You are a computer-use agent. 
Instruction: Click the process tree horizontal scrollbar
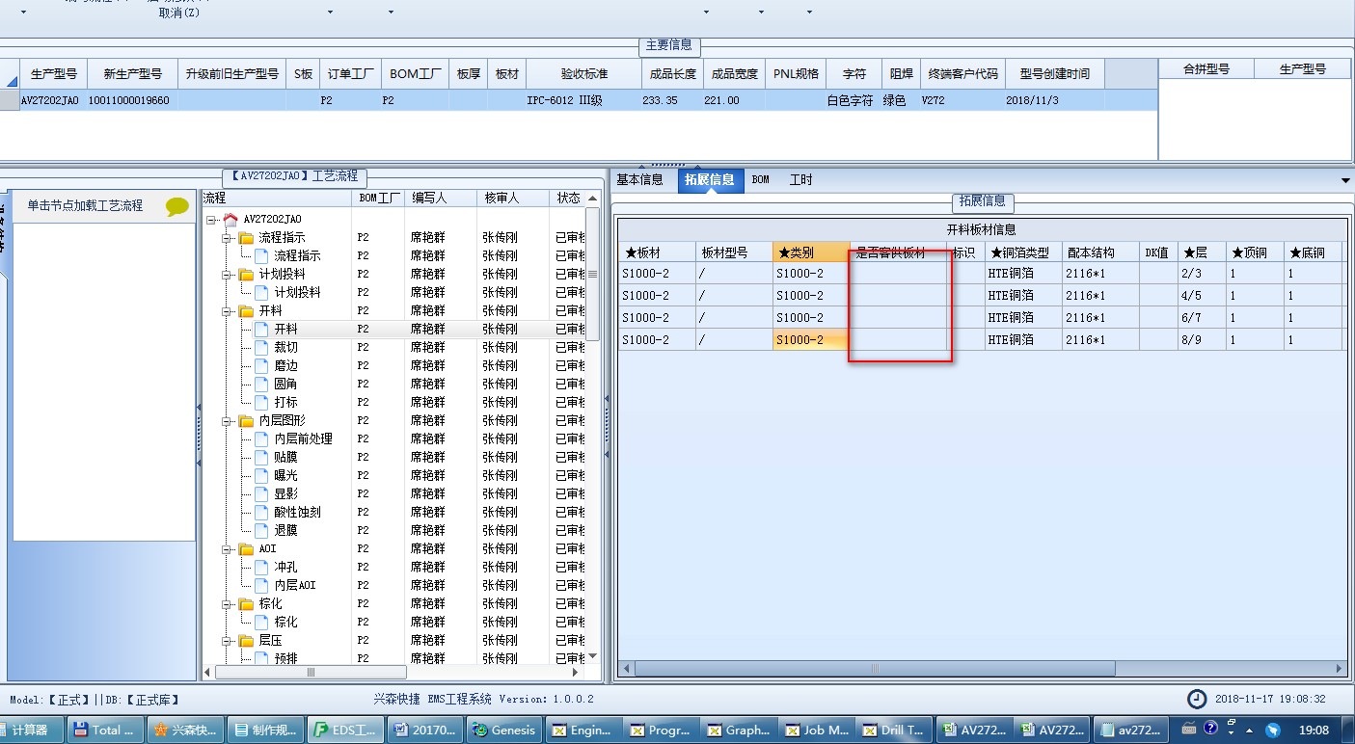[x=310, y=672]
